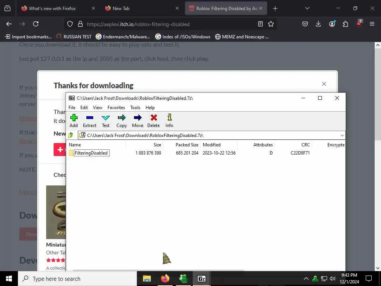The height and width of the screenshot is (286, 381).
Task: Open the Firefox hamburger application menu
Action: click(x=372, y=24)
